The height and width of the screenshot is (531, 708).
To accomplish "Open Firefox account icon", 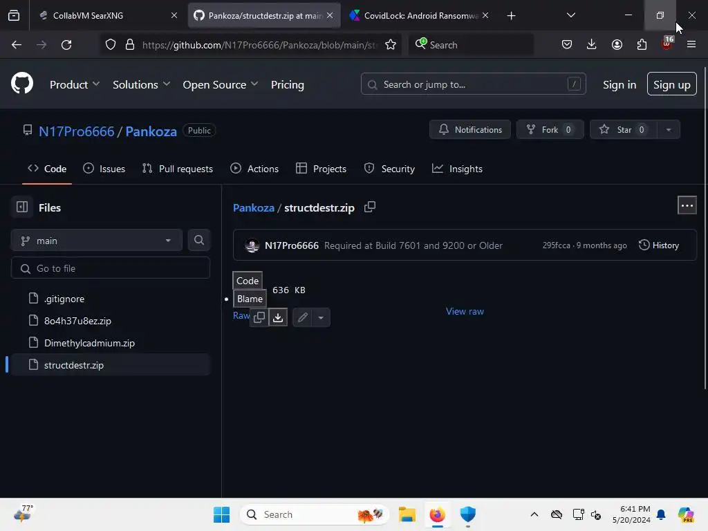I will [x=617, y=45].
